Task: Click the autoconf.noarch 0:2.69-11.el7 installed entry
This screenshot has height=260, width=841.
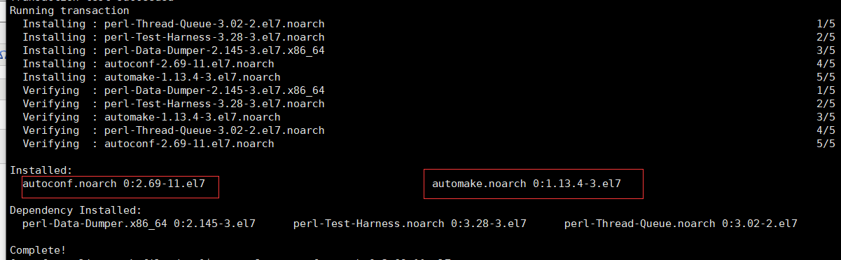Action: pos(113,184)
